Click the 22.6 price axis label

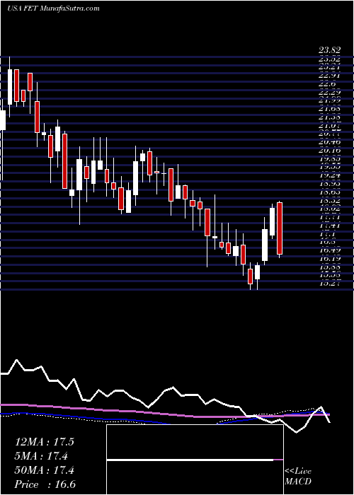(327, 84)
